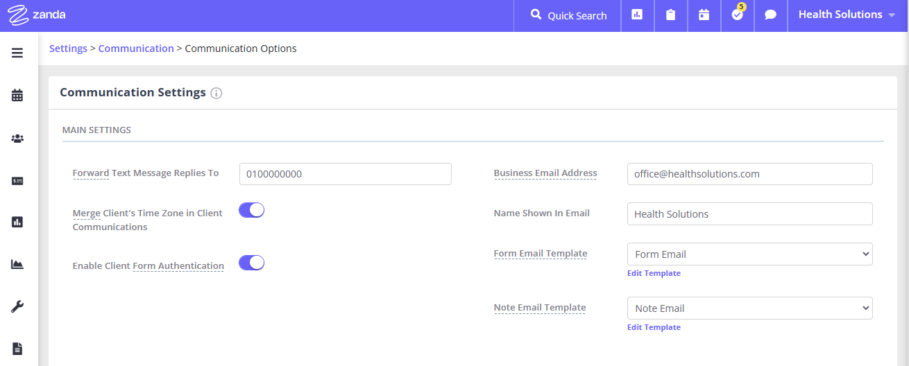Screen dimensions: 909x366
Task: Open the chat messages icon in header
Action: tap(770, 15)
